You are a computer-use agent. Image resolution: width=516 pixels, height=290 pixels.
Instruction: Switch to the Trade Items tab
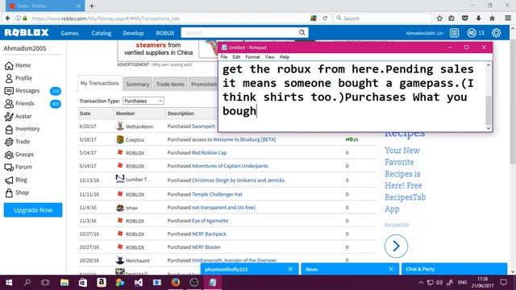coord(170,84)
